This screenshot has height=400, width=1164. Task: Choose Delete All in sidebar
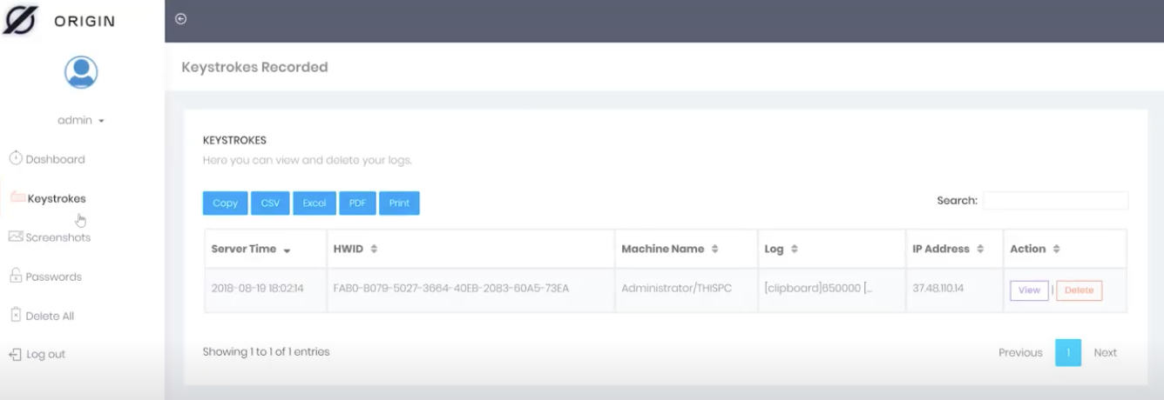click(x=50, y=316)
